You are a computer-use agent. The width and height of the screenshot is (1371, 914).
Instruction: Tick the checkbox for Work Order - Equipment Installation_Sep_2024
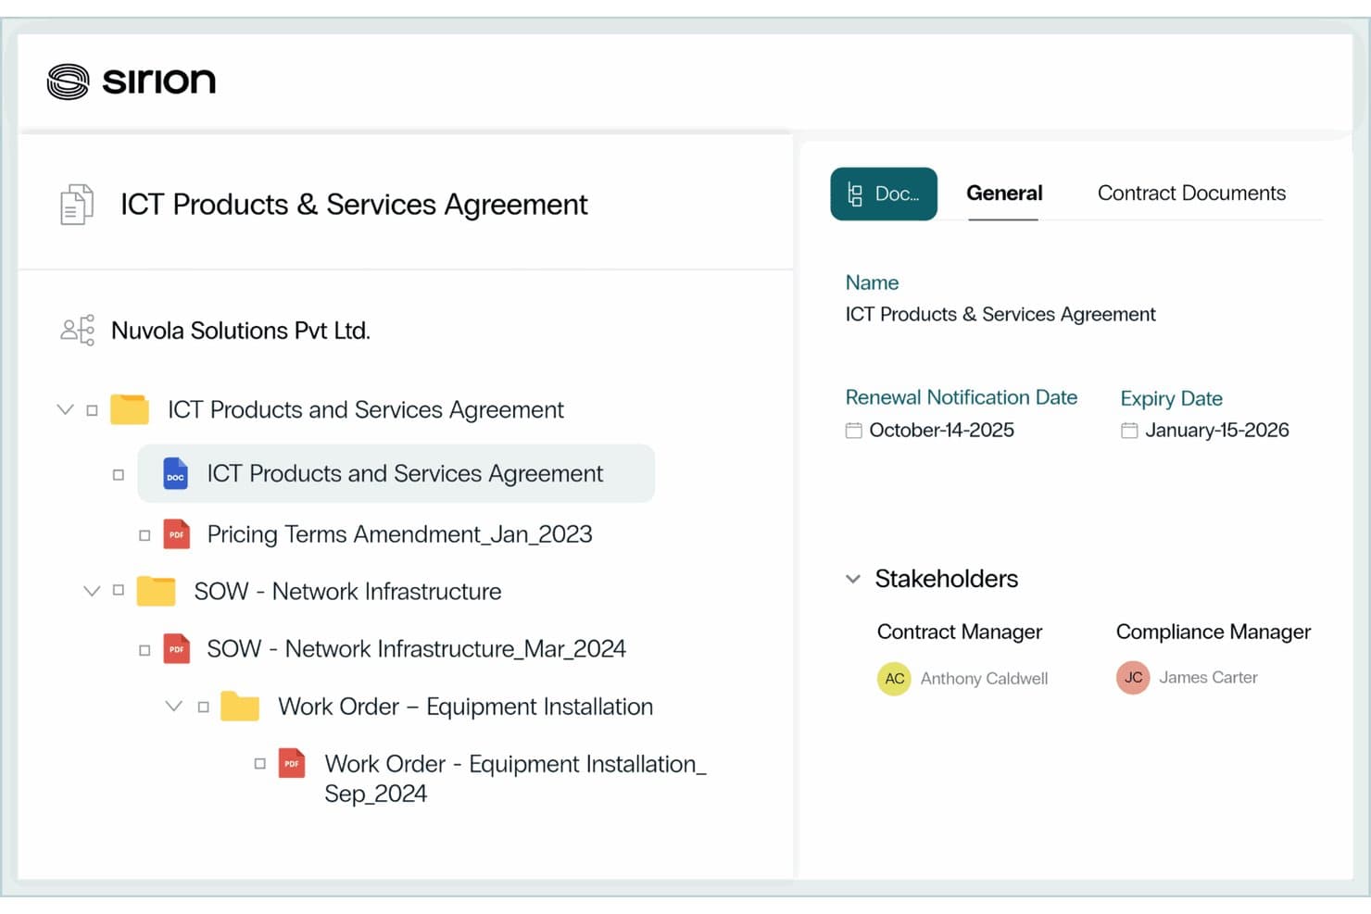click(x=260, y=764)
